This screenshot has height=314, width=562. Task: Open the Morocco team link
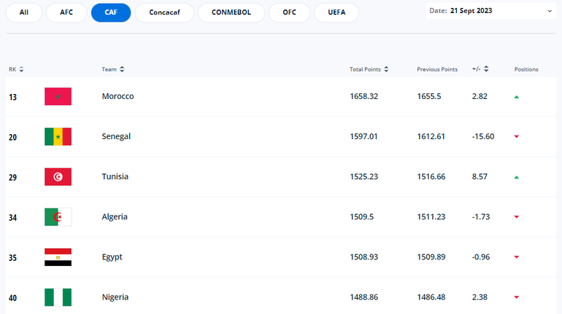coord(118,96)
